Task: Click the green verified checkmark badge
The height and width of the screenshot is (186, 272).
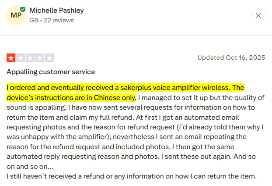Action: [23, 9]
